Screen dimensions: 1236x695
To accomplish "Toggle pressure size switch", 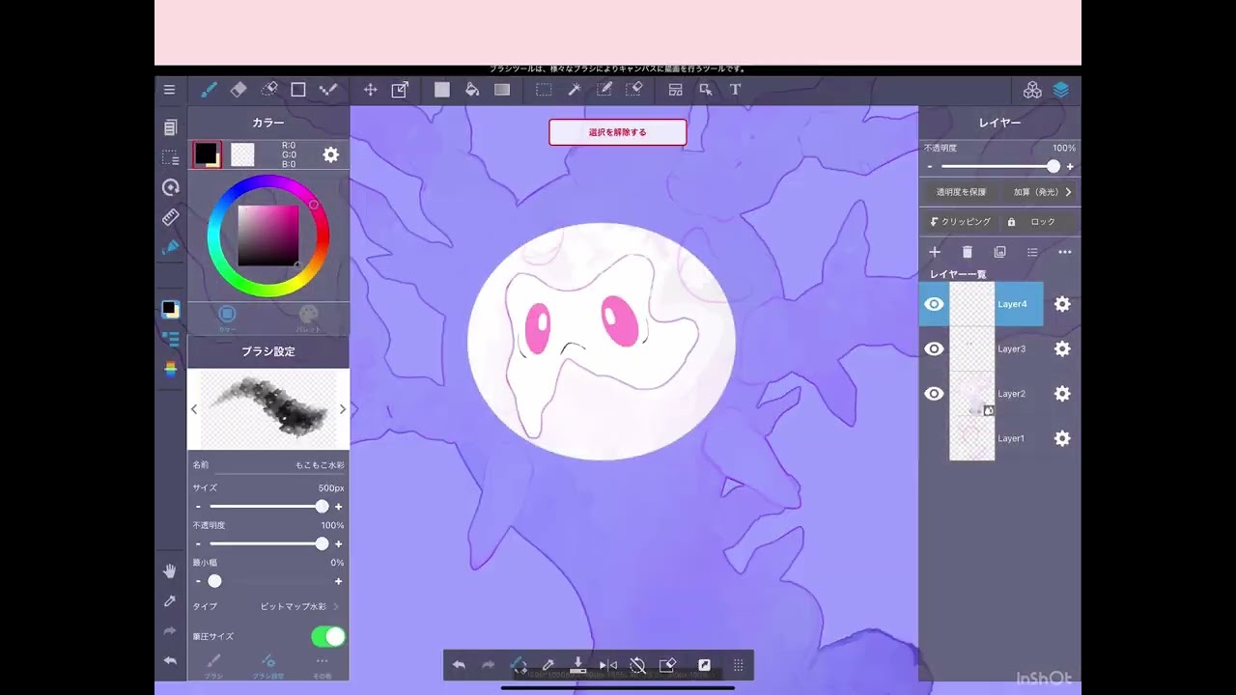I will pos(328,636).
